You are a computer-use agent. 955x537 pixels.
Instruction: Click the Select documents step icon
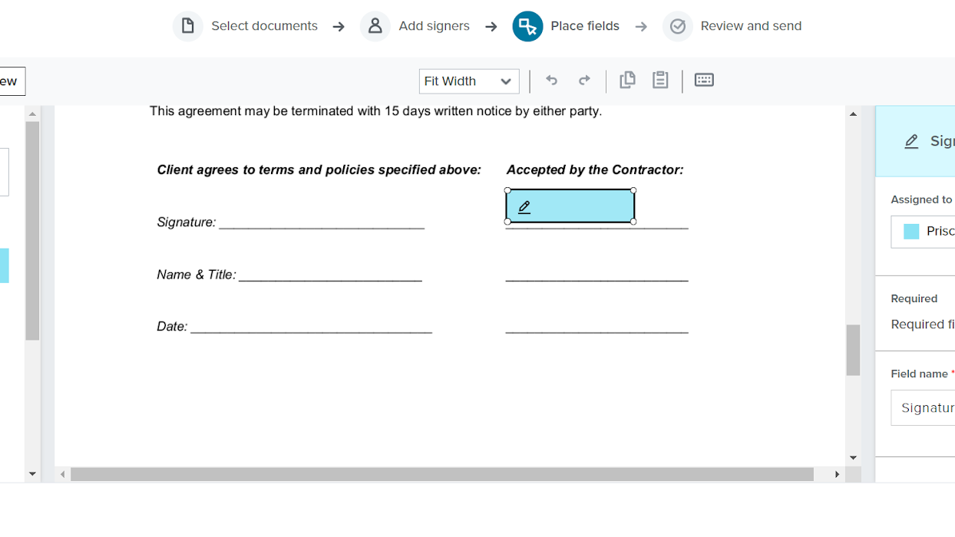pyautogui.click(x=187, y=26)
